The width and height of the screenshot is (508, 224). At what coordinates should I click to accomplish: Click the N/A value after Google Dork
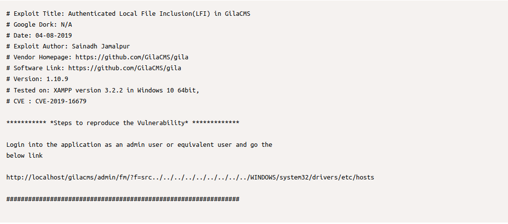66,25
